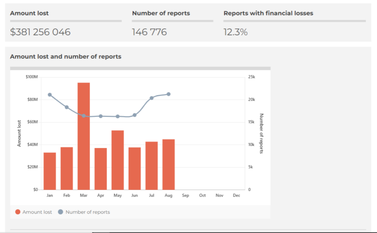Viewport: 377px width, 233px height.
Task: Select the August amount lost bar
Action: (x=169, y=164)
